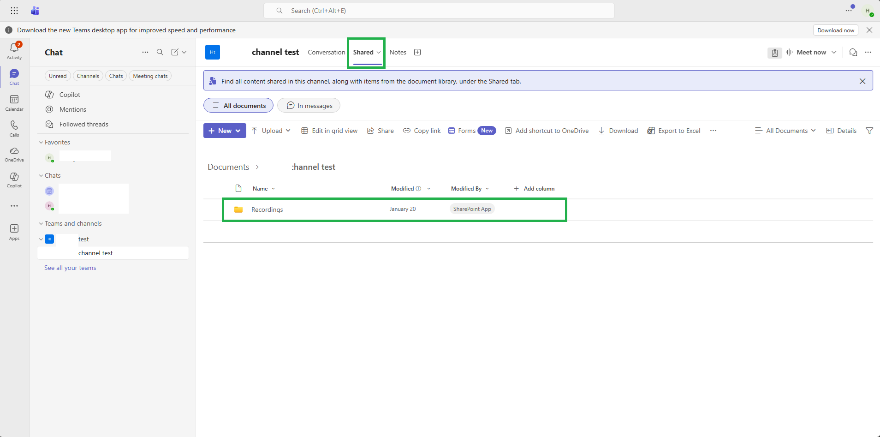Open the app launcher waffle icon
Image resolution: width=880 pixels, height=437 pixels.
[14, 11]
